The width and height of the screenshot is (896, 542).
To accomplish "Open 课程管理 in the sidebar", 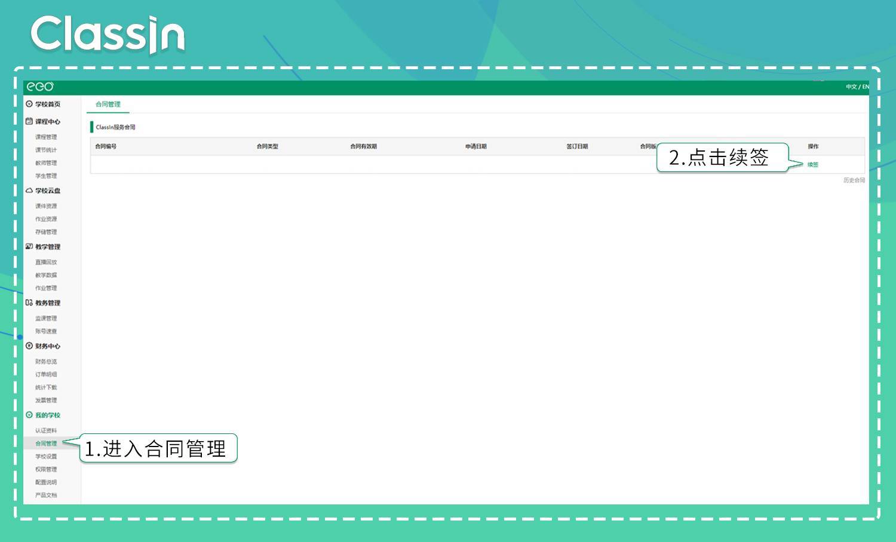I will (x=46, y=137).
